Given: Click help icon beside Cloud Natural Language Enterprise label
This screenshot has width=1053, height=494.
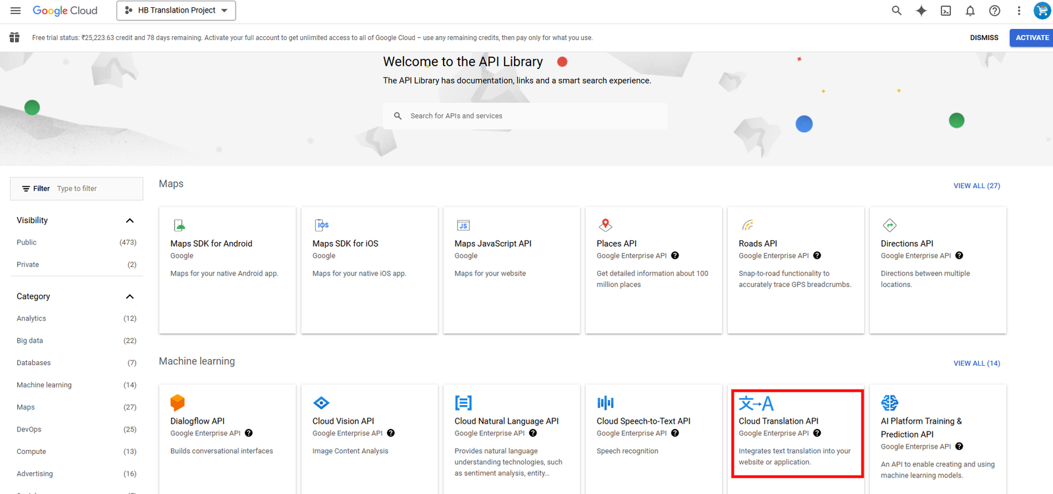Looking at the screenshot, I should pyautogui.click(x=533, y=433).
